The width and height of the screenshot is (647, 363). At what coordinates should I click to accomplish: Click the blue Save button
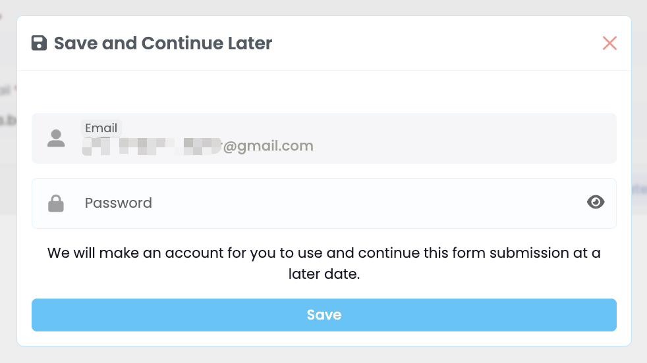click(x=324, y=315)
